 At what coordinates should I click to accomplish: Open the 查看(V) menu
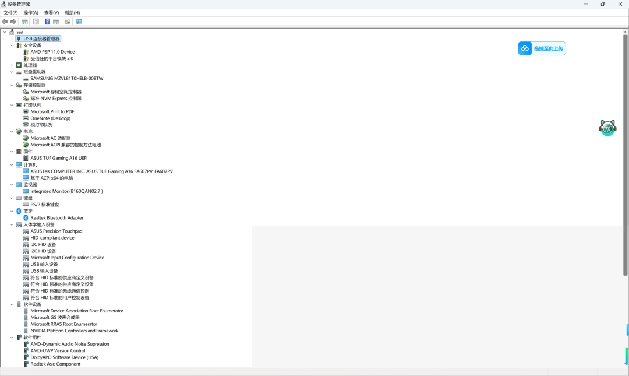point(51,13)
